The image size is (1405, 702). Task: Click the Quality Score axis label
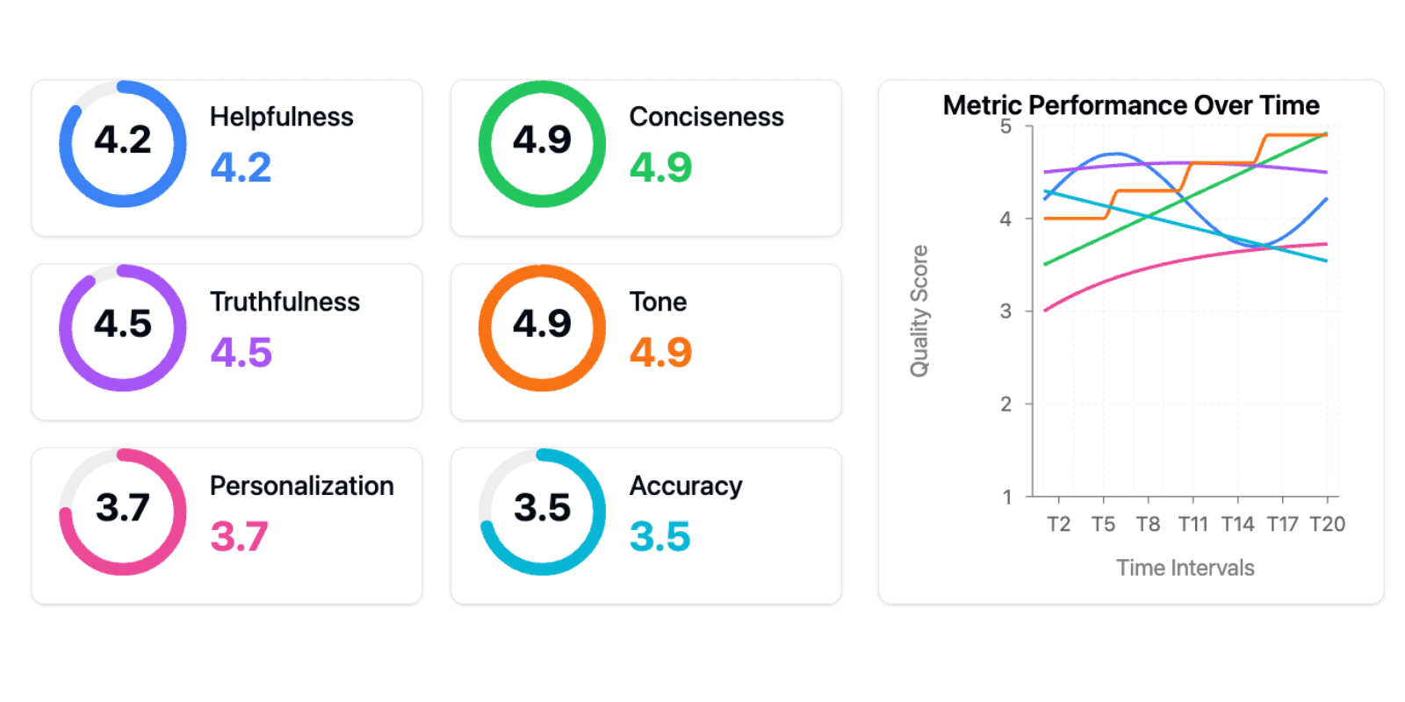pyautogui.click(x=919, y=312)
